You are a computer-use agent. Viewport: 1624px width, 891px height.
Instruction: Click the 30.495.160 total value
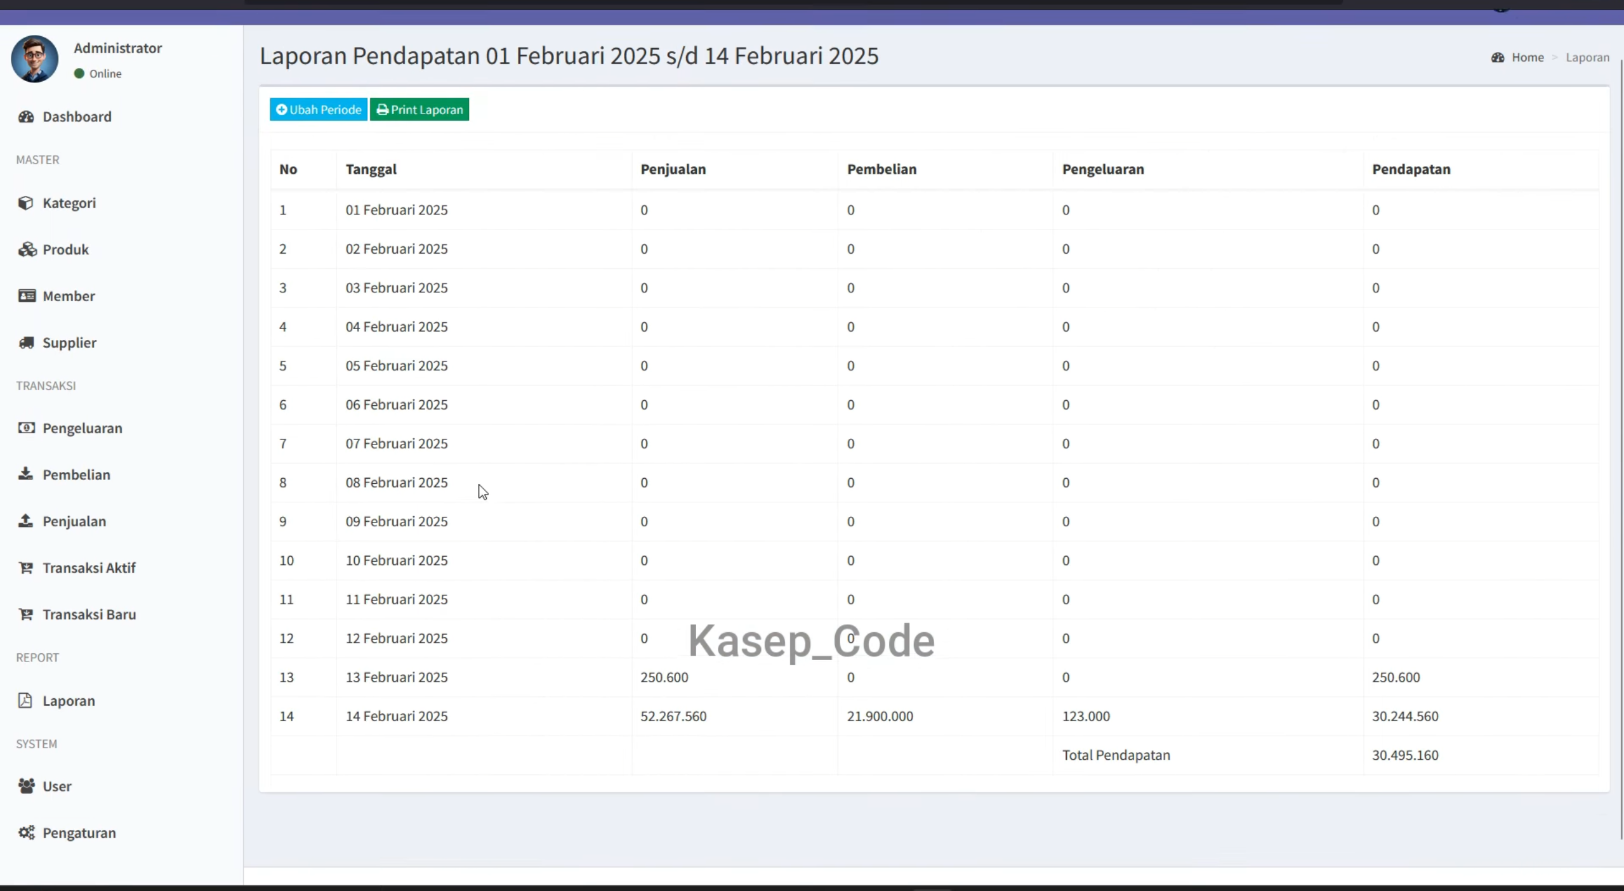[x=1405, y=755]
